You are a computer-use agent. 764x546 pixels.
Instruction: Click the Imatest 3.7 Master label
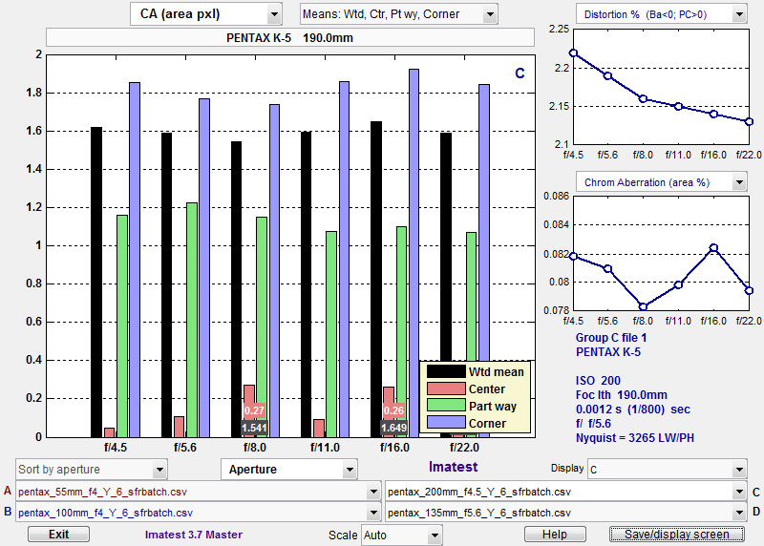(x=194, y=535)
